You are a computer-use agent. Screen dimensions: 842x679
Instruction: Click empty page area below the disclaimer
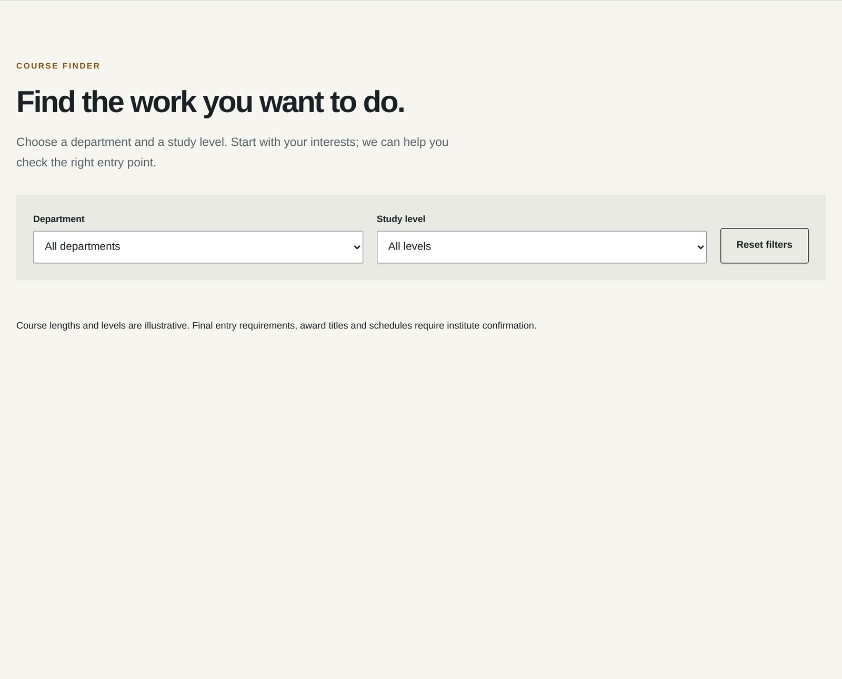pyautogui.click(x=421, y=500)
